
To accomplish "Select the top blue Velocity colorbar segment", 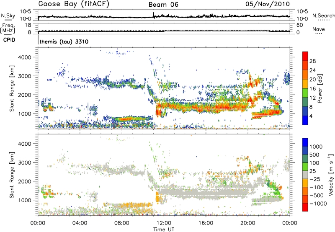I will pos(305,142).
